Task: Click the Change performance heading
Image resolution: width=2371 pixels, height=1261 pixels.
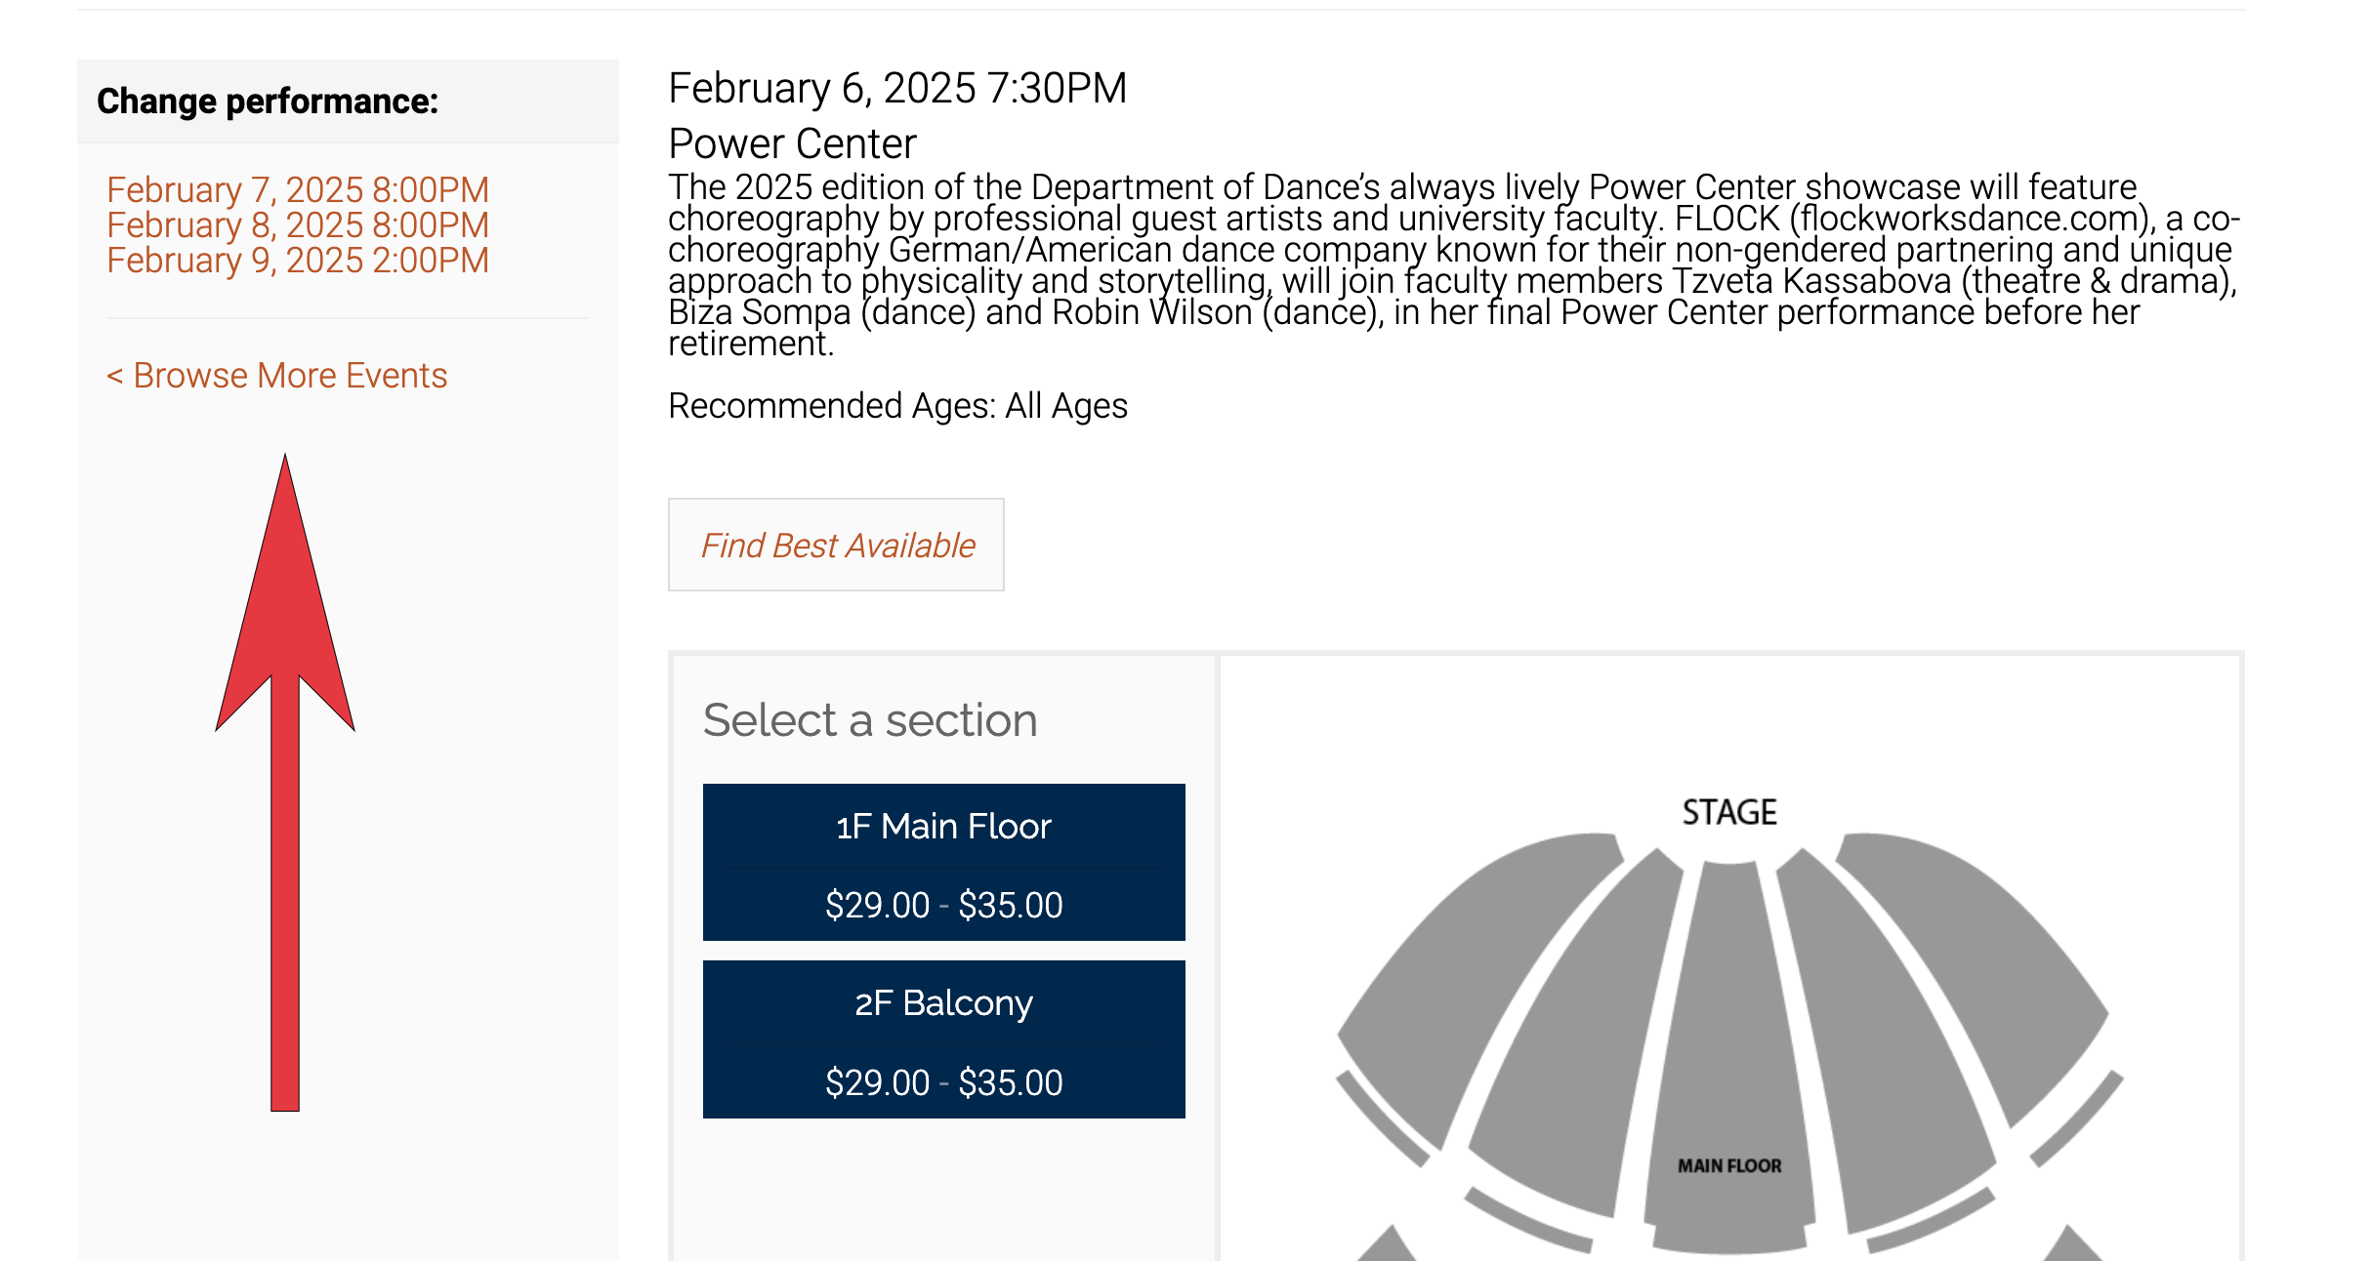Action: coord(268,102)
